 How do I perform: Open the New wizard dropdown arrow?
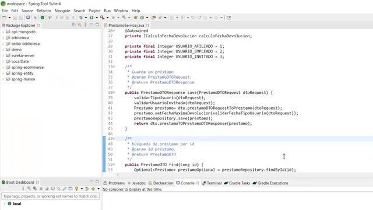tap(9, 17)
